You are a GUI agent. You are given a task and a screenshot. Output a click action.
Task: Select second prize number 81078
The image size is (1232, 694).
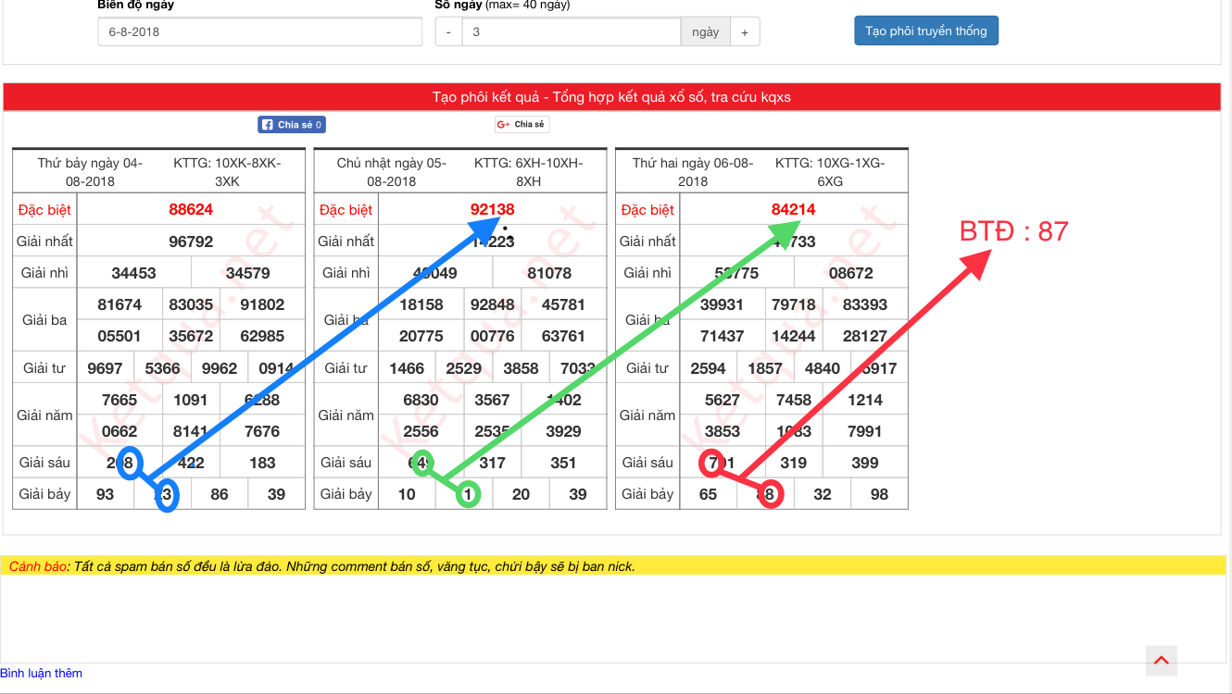(549, 273)
